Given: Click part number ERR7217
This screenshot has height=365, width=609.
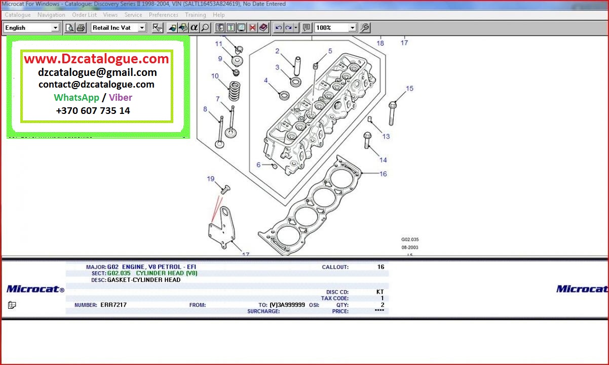Looking at the screenshot, I should click(113, 305).
